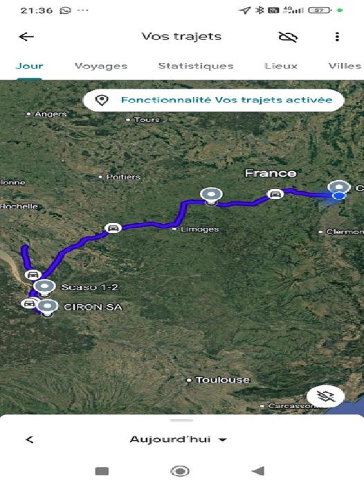Tap the car icon left of CIRON SA
Screen dimensions: 364x485
tap(29, 303)
